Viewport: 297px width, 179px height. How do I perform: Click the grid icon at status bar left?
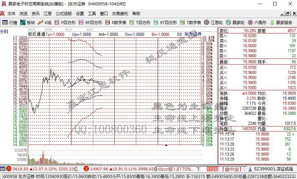(x=3, y=169)
